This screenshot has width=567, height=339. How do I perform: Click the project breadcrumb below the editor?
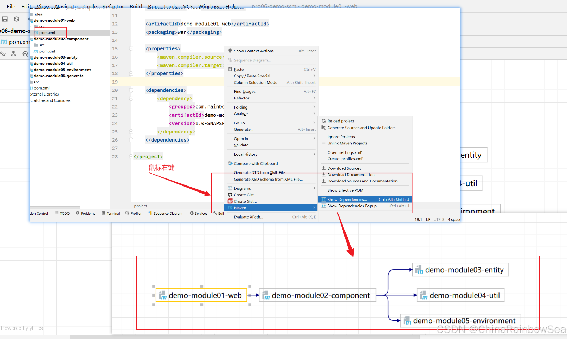(x=141, y=206)
